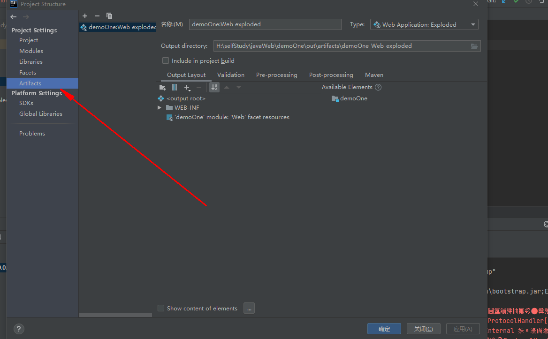
Task: Toggle sort elements by names and types
Action: pyautogui.click(x=214, y=87)
